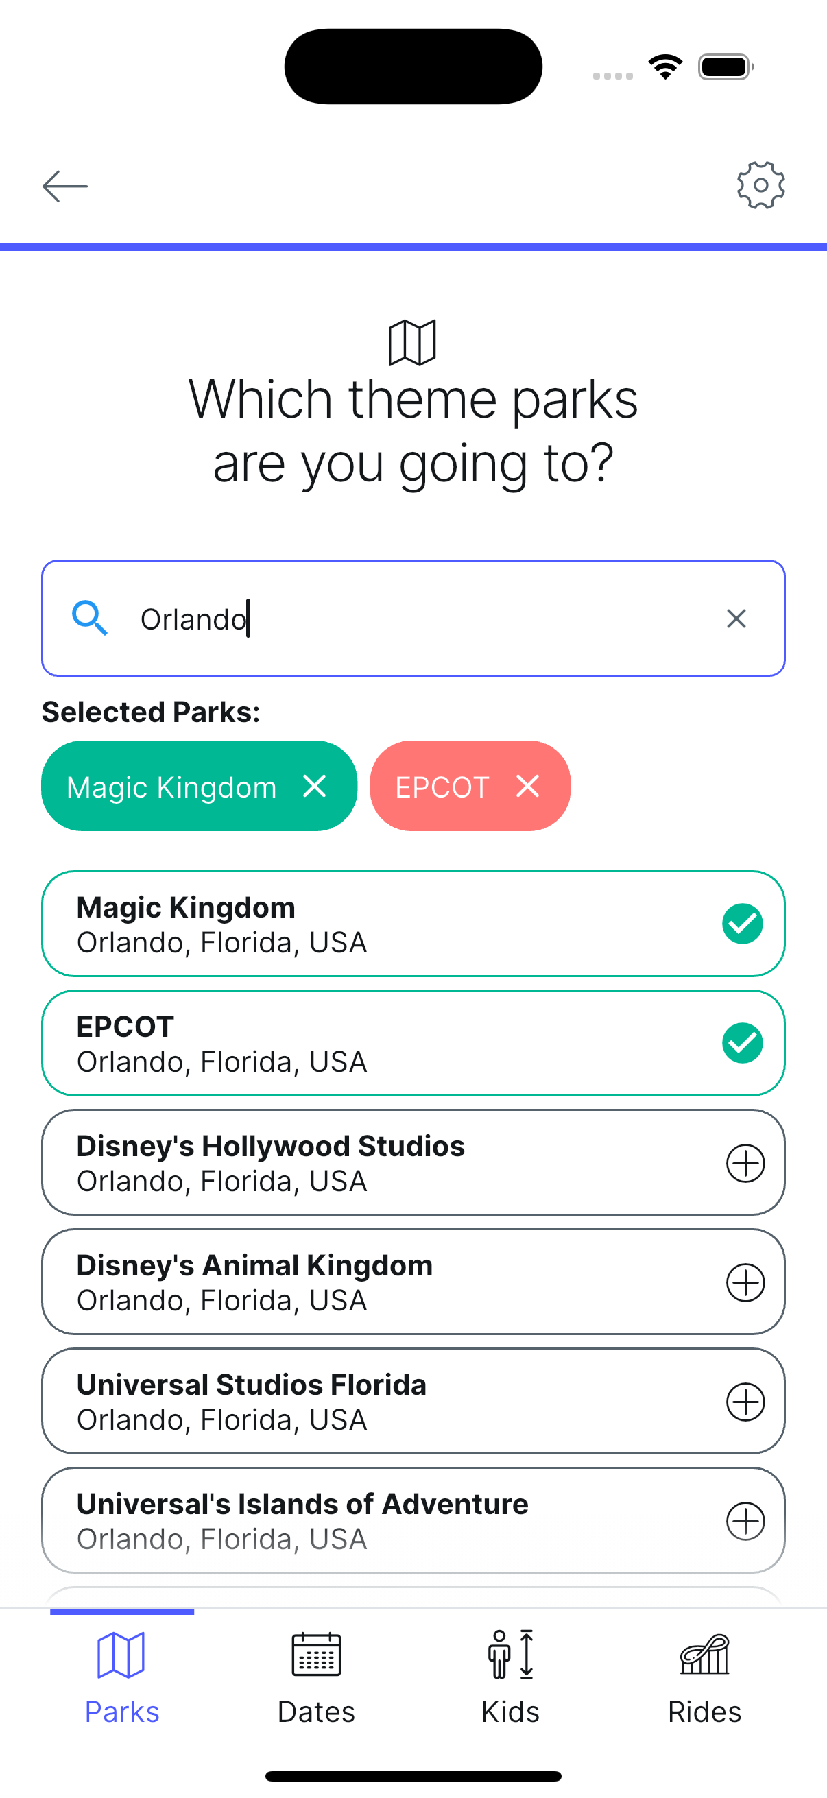Clear the Orlando search text

point(736,619)
